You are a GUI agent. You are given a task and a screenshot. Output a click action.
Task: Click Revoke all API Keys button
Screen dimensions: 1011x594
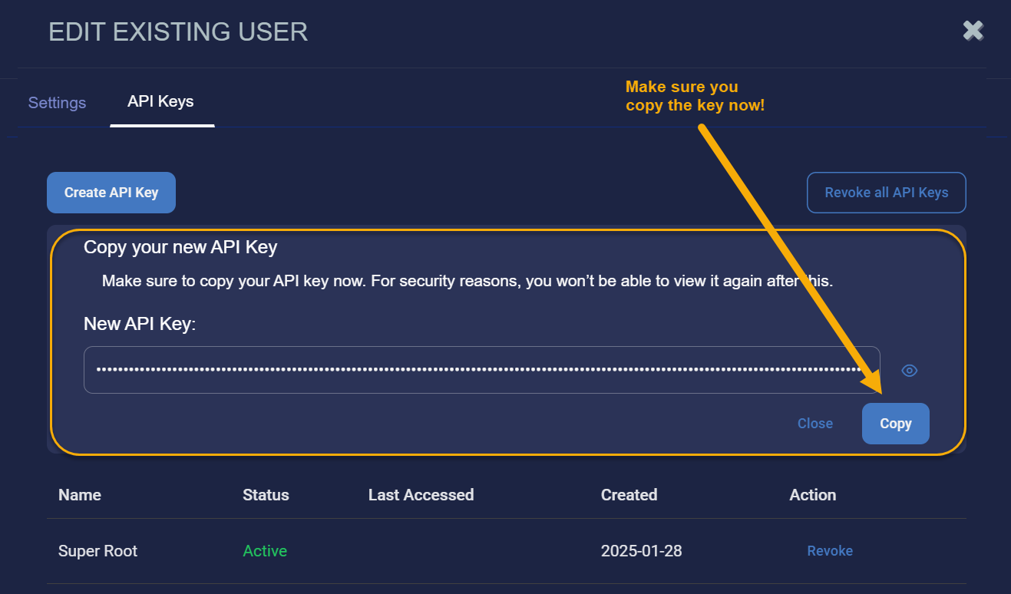(886, 193)
